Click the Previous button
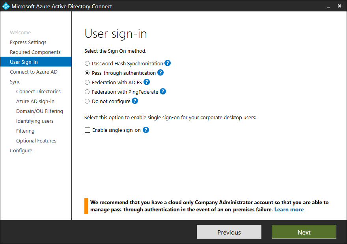Image resolution: width=347 pixels, height=244 pixels. [x=229, y=232]
